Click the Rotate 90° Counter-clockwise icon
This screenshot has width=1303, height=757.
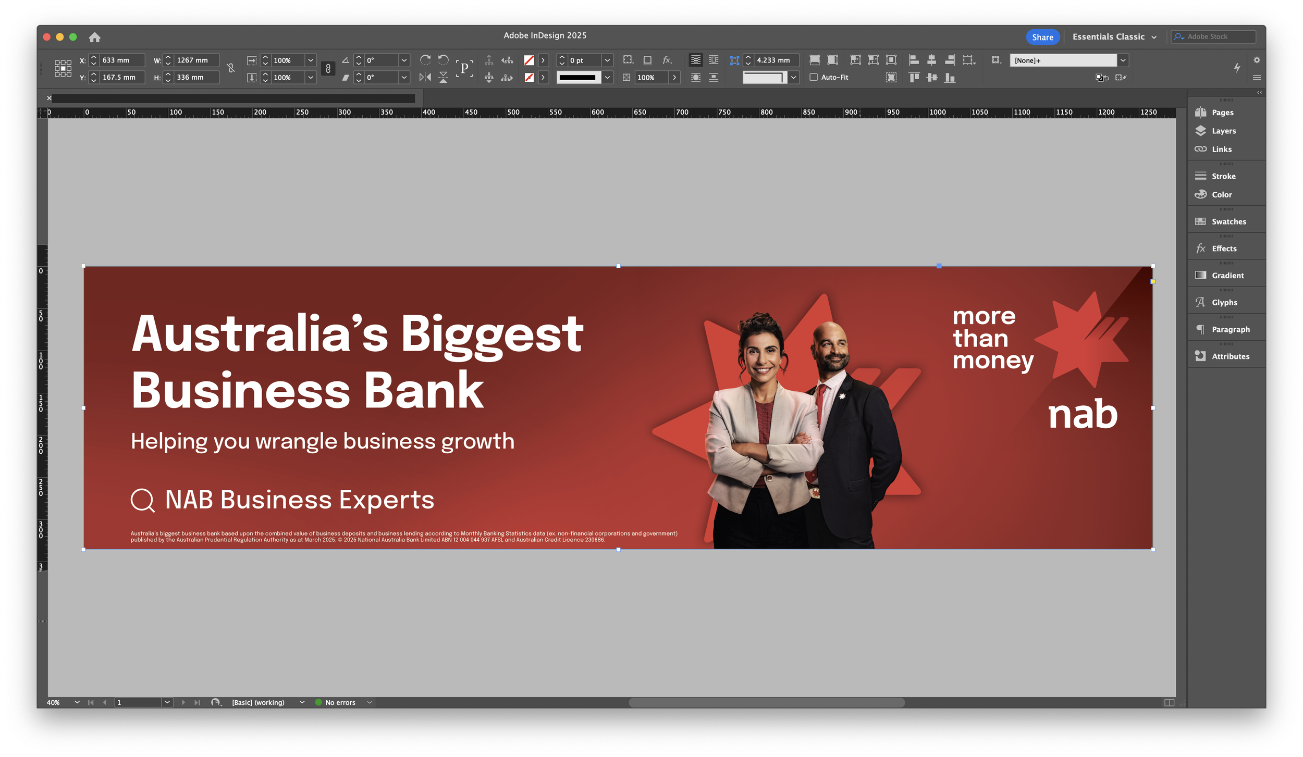pos(443,60)
